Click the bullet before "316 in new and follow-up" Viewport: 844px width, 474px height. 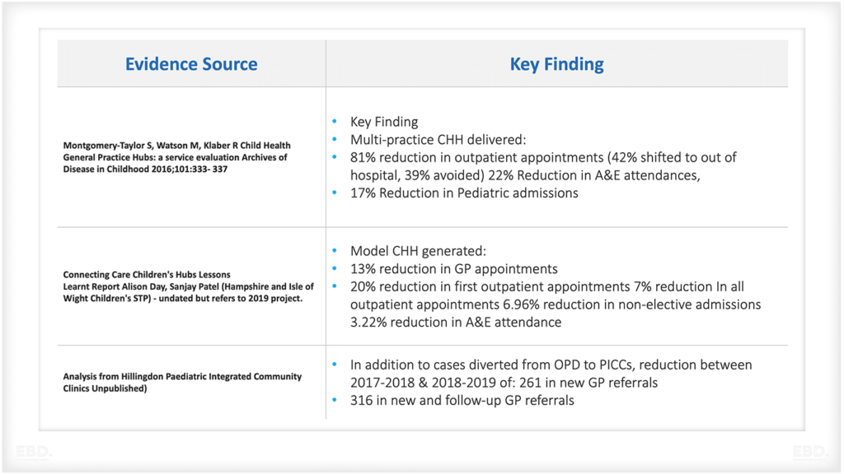tap(335, 401)
